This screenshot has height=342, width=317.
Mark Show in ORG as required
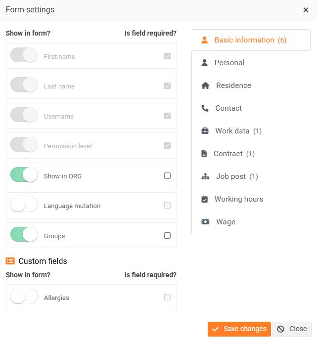[167, 175]
